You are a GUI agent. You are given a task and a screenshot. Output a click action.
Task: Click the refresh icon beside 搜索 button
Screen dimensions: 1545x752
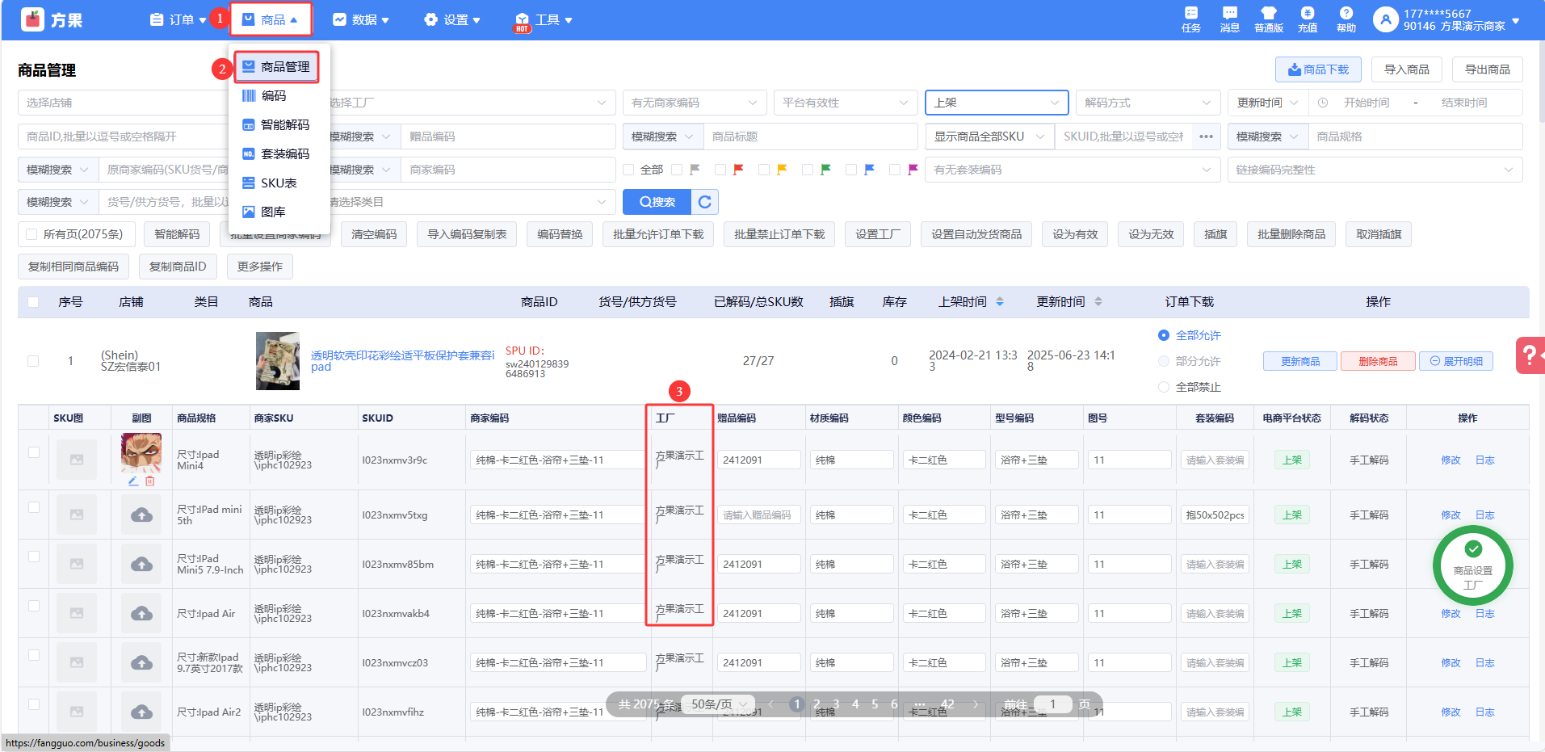(x=705, y=202)
